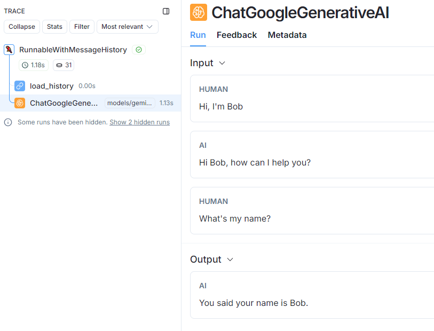The width and height of the screenshot is (434, 331).
Task: Select the load_history run in the tree
Action: 52,86
